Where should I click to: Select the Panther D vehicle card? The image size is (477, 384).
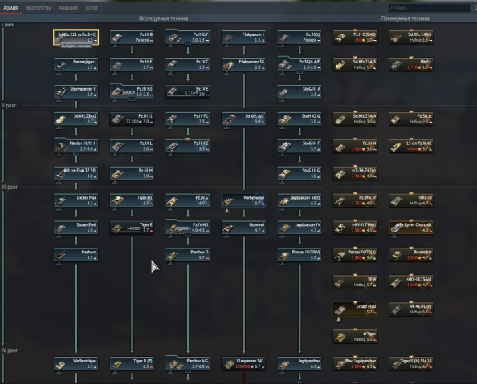click(188, 255)
